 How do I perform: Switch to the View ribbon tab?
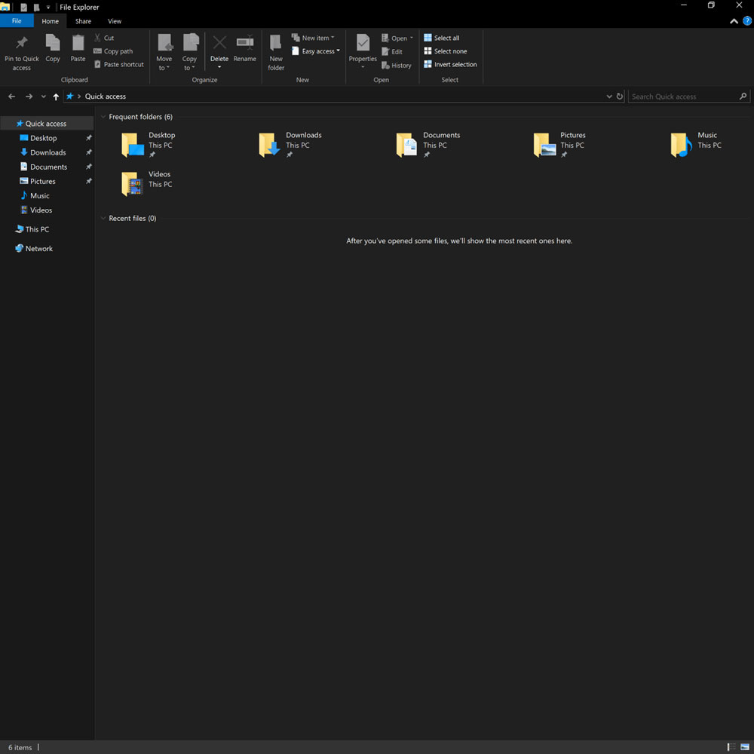point(115,21)
